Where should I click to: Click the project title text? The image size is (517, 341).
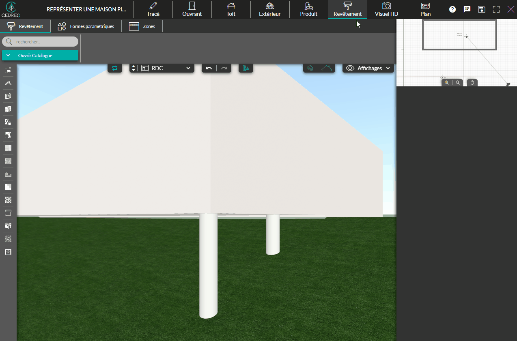86,9
